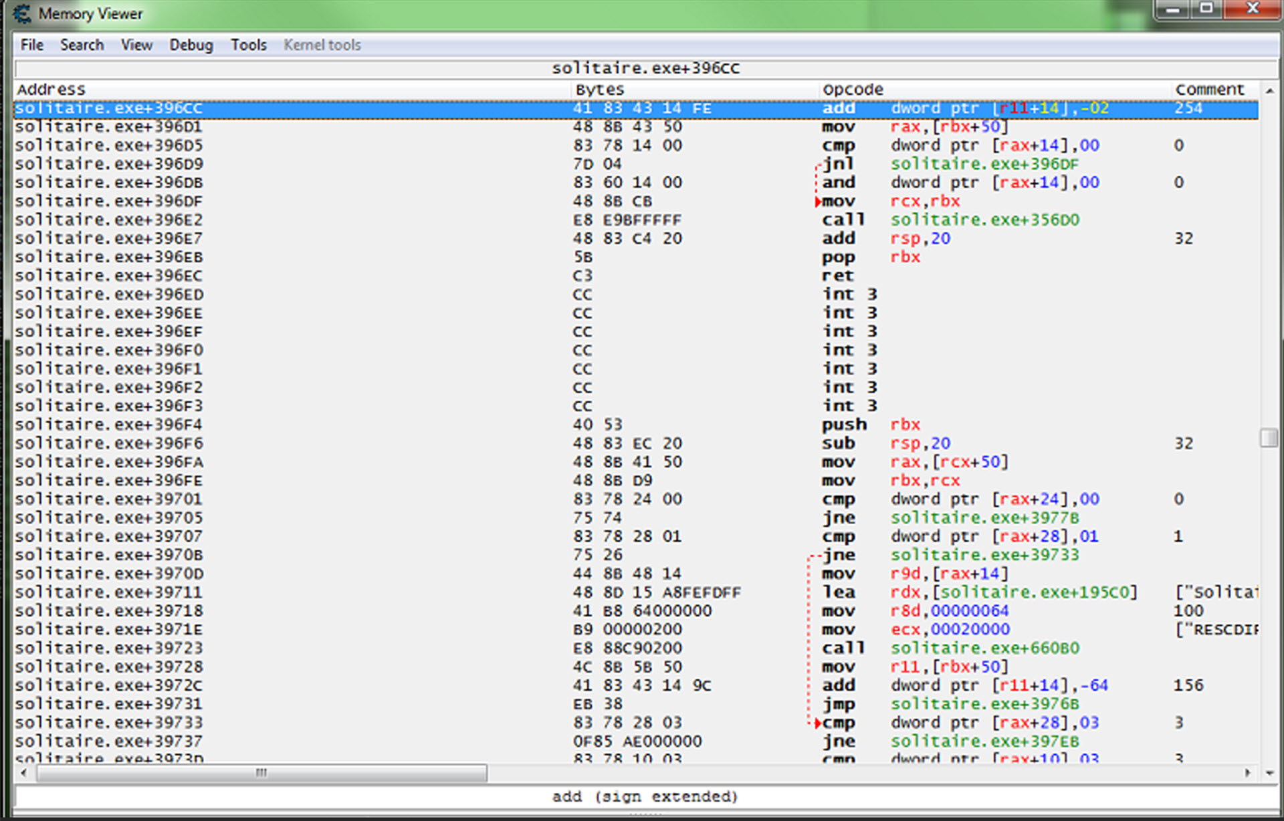Select row solitaire.exe+396D1
This screenshot has height=821, width=1284.
[635, 127]
